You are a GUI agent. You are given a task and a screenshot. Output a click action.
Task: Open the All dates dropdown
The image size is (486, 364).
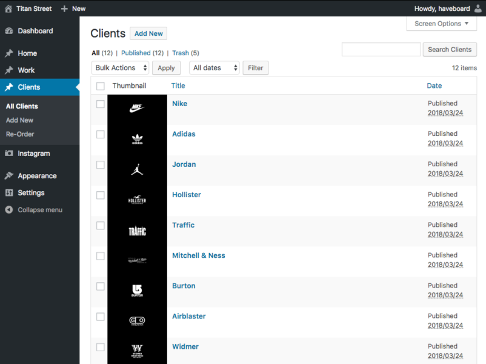coord(215,68)
